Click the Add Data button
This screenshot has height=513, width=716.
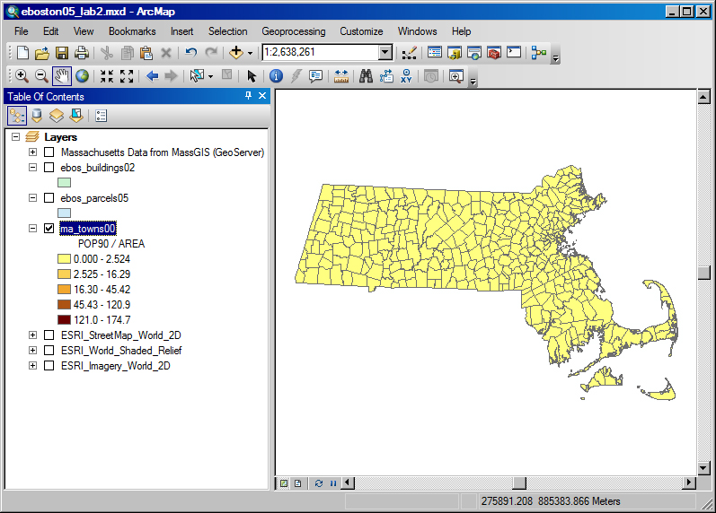238,53
